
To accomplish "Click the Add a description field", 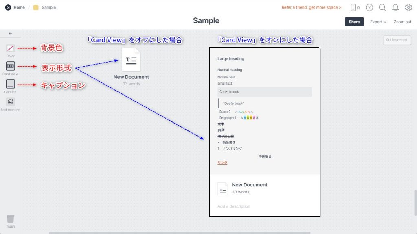I will (234, 206).
